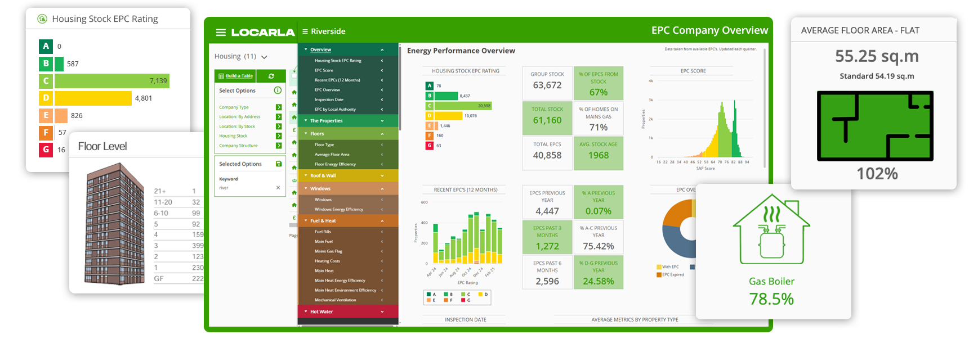The width and height of the screenshot is (969, 339).
Task: Toggle With EPC legend entry
Action: (668, 267)
